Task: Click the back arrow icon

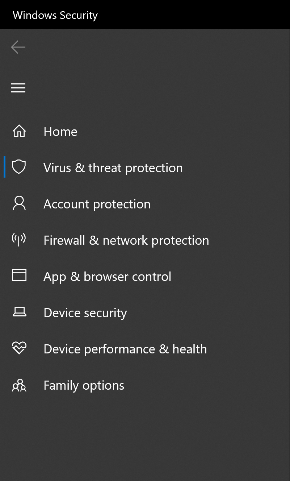Action: pos(18,47)
